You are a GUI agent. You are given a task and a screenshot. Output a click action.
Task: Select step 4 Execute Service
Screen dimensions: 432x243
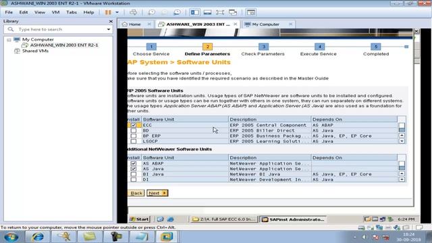pos(319,47)
